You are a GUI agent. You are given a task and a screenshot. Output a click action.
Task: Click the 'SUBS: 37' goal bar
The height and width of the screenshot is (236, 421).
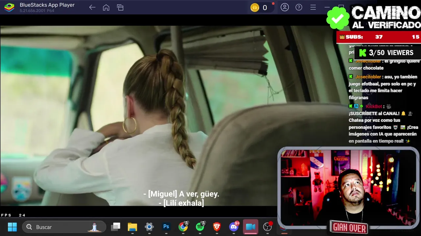pyautogui.click(x=378, y=37)
